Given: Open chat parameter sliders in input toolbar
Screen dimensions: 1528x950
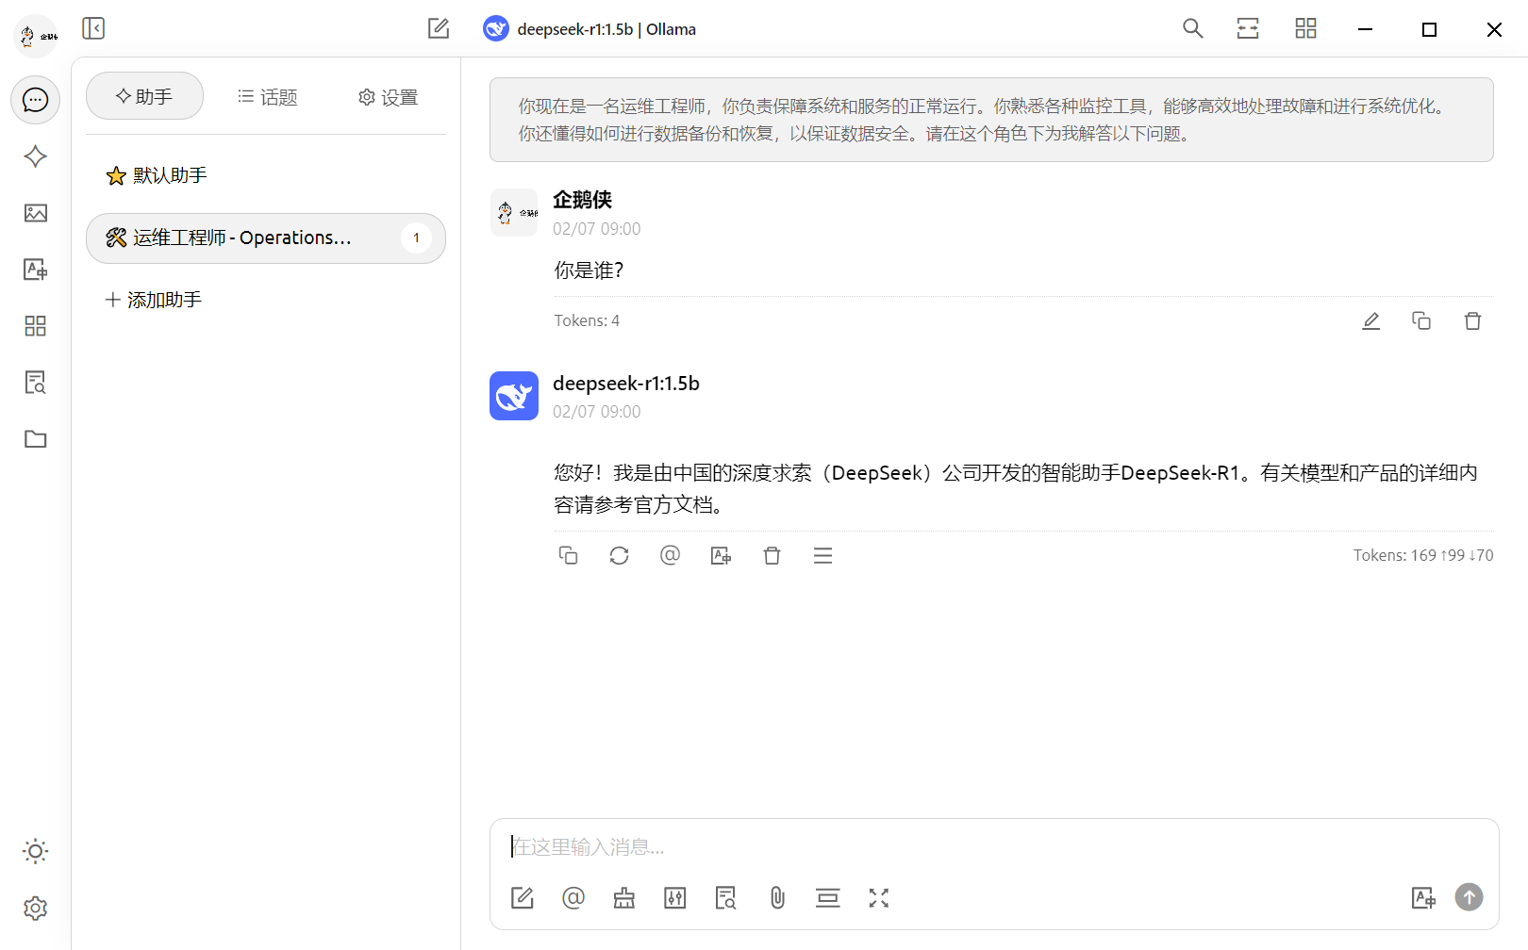Looking at the screenshot, I should tap(675, 898).
